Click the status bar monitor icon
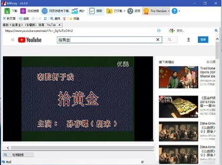This screenshot has height=165, width=222. click(3, 162)
